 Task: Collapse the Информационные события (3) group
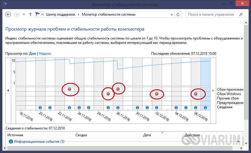click(x=238, y=142)
